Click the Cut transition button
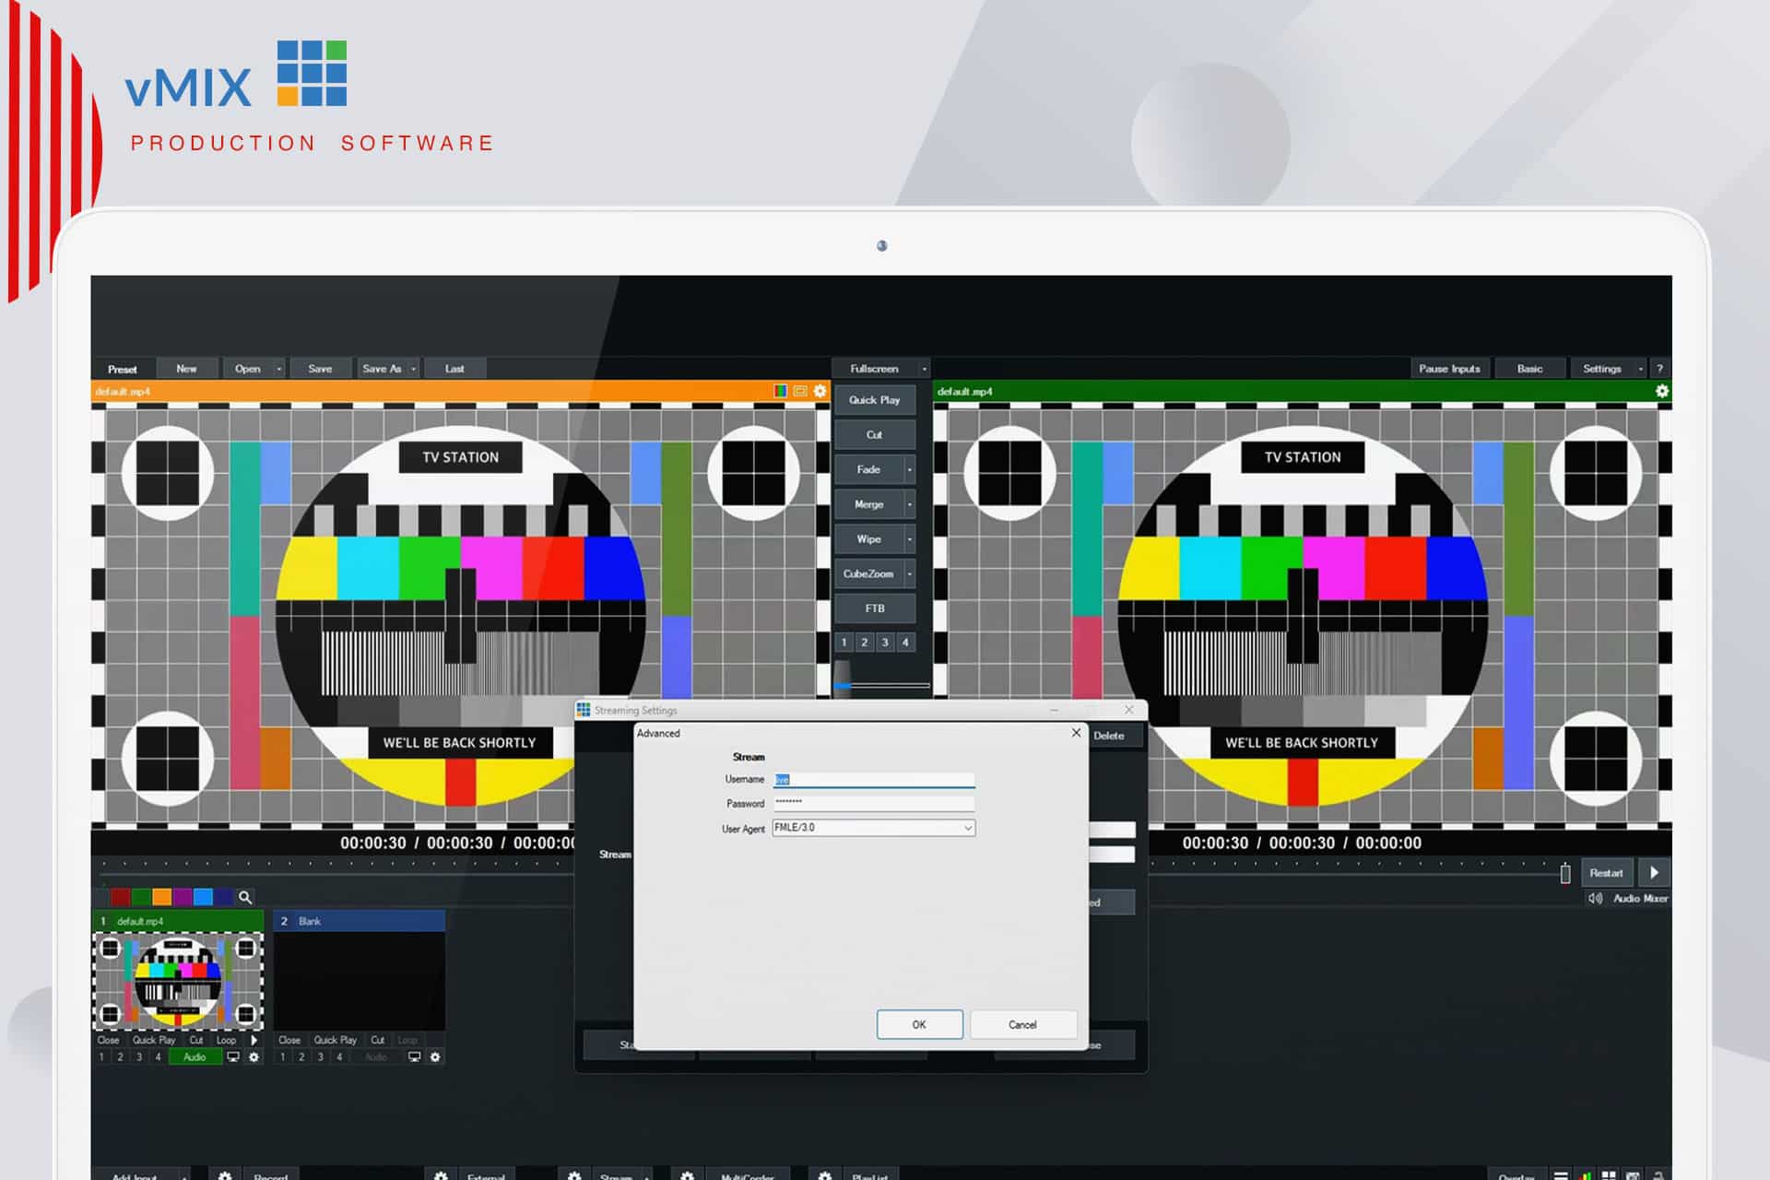 click(x=874, y=435)
